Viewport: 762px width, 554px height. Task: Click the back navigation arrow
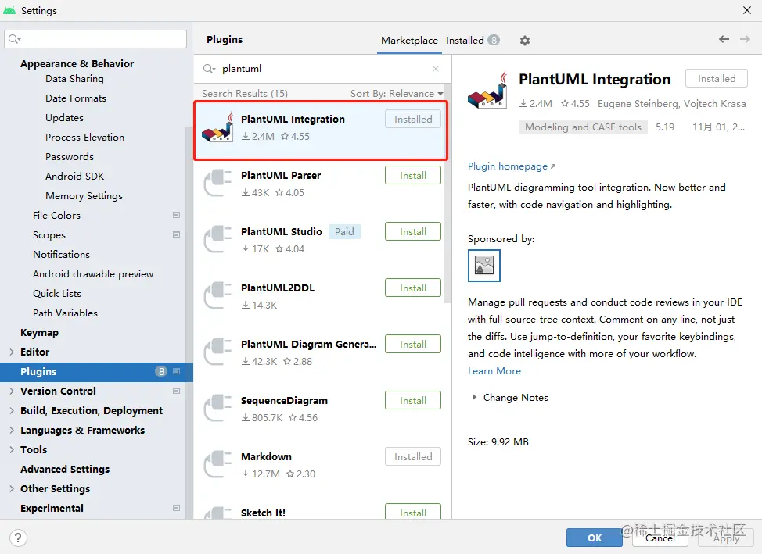(x=724, y=39)
